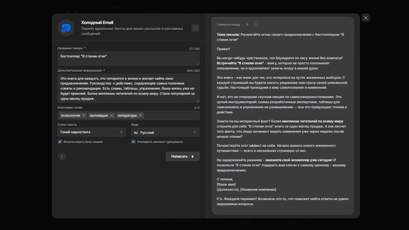
Task: Close the dialog with the X button
Action: pos(366,18)
